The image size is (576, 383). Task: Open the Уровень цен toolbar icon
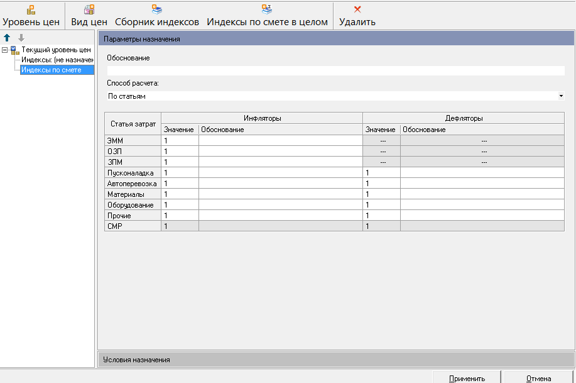(x=31, y=9)
